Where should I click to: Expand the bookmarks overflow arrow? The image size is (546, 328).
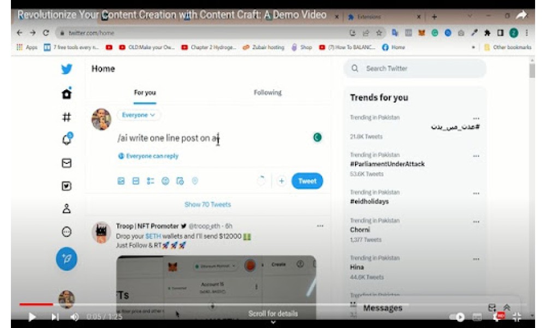tap(473, 47)
